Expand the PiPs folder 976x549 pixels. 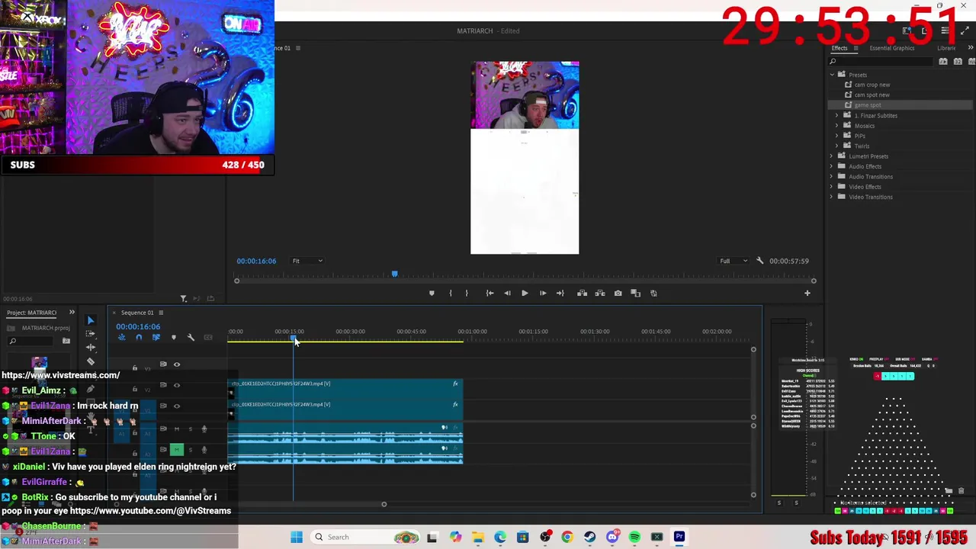coord(837,136)
